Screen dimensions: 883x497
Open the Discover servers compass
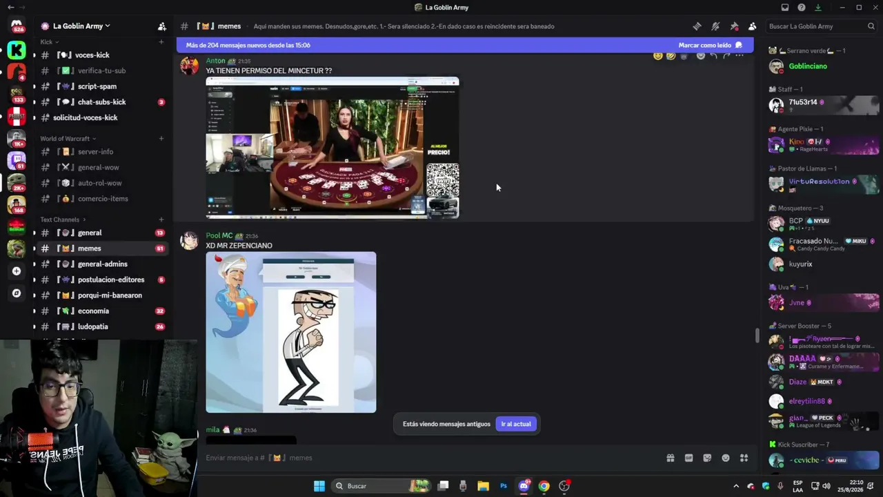[17, 293]
